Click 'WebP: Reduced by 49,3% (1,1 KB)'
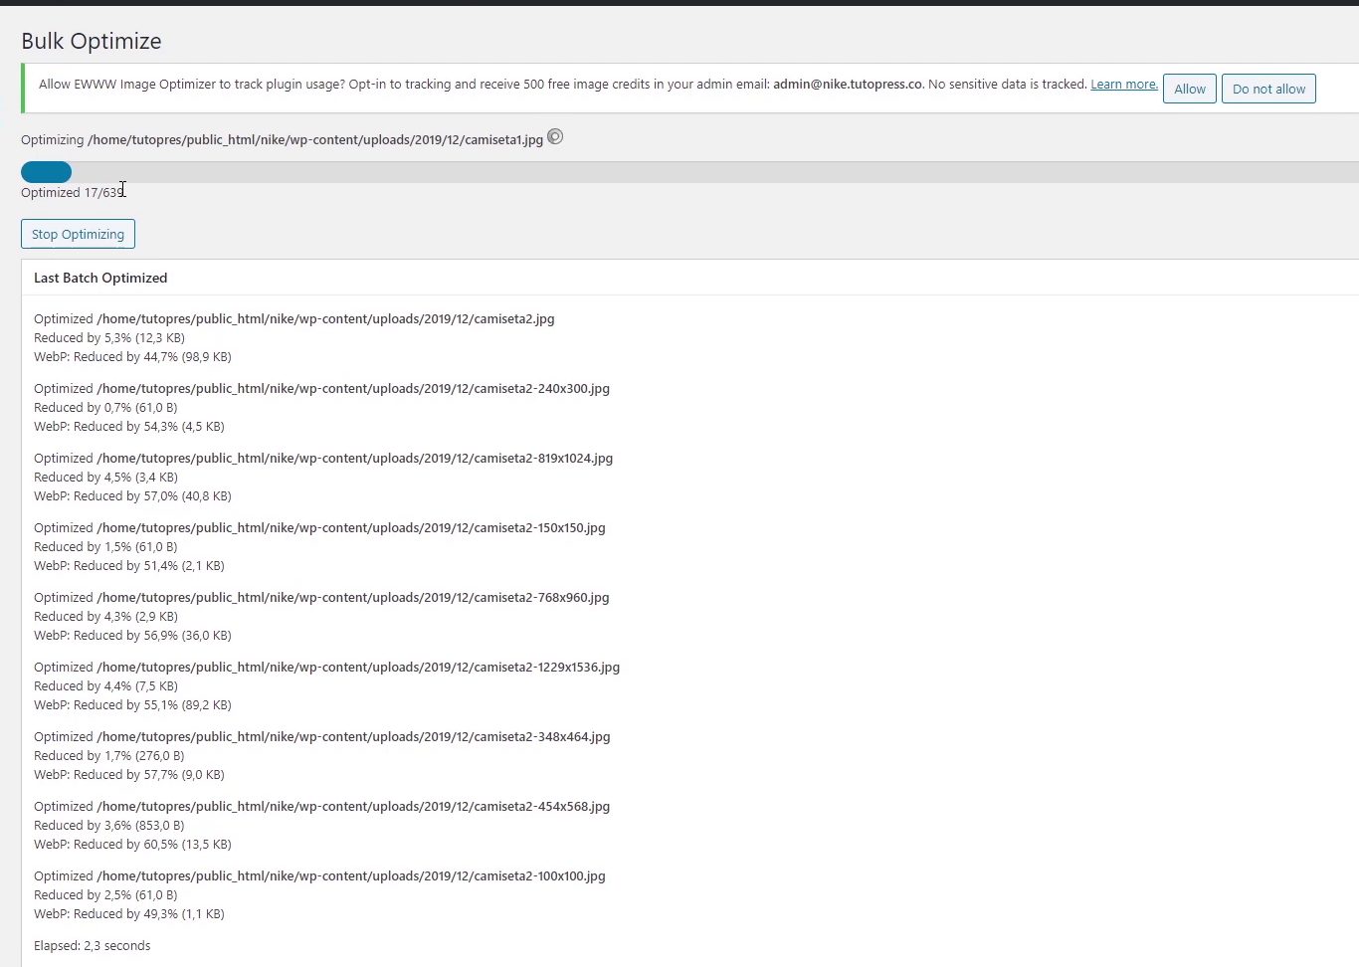Screen dimensions: 1359x967 click(x=129, y=914)
